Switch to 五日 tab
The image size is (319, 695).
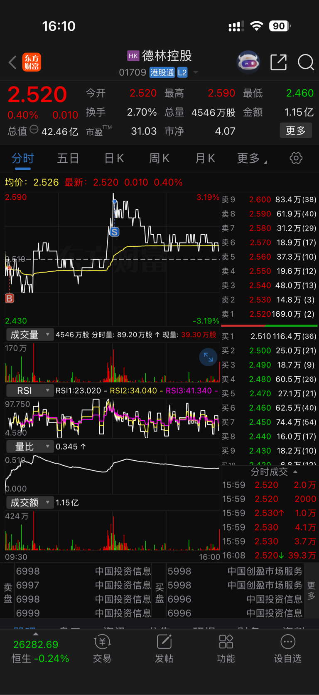pos(68,158)
